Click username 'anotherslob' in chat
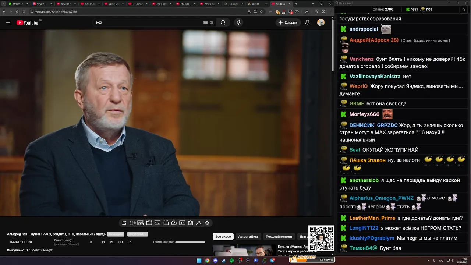Screen dimensions: 471x265 364,180
